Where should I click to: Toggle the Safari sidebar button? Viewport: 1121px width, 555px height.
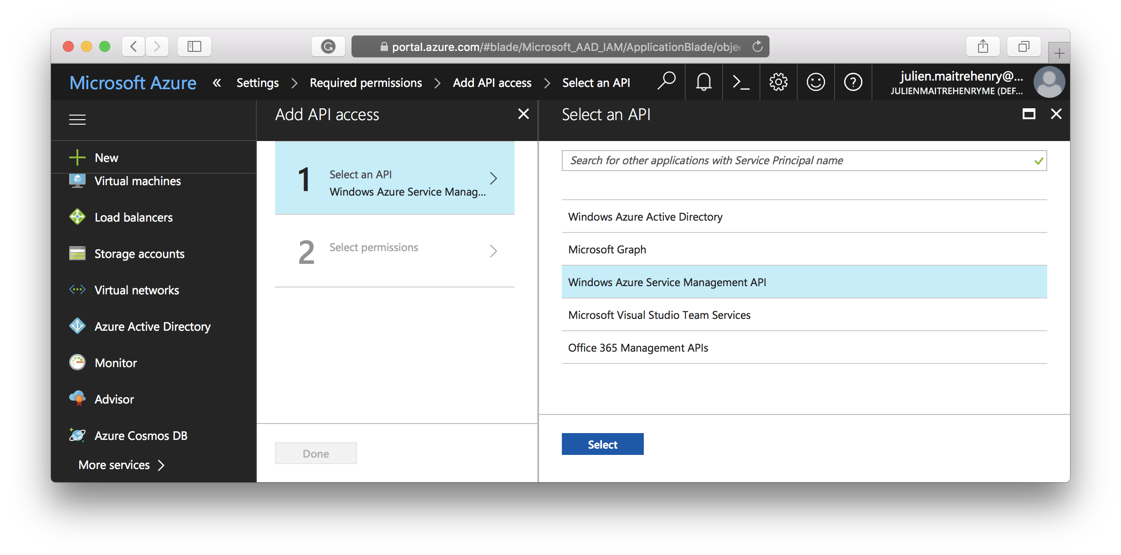(194, 46)
